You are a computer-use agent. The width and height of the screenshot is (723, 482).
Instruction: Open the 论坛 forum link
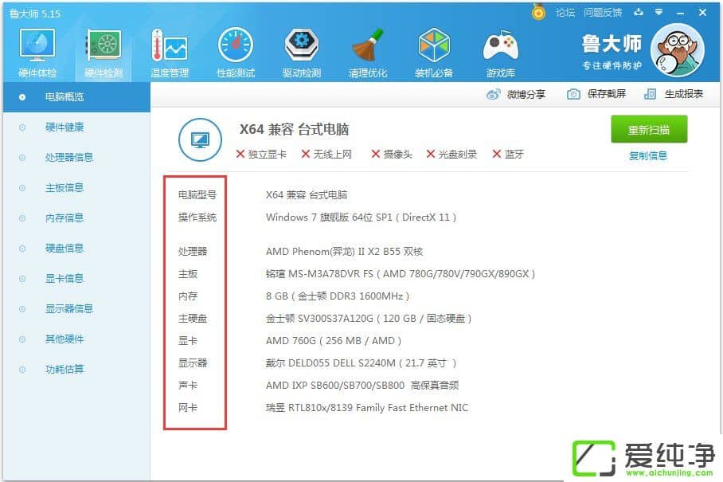(565, 12)
